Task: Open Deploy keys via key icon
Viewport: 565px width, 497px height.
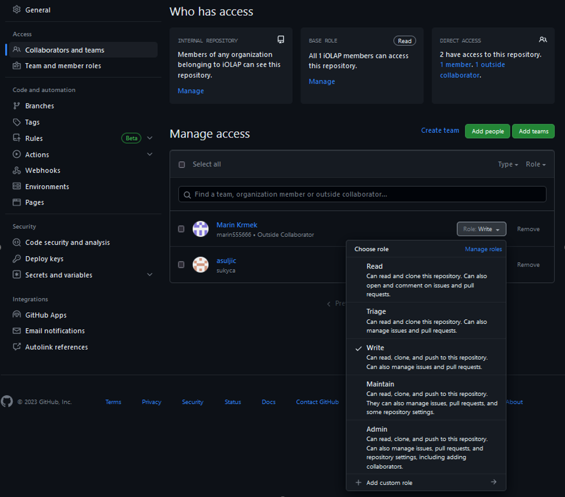Action: point(16,259)
